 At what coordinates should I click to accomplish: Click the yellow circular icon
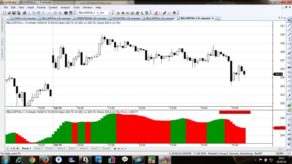pos(289,110)
